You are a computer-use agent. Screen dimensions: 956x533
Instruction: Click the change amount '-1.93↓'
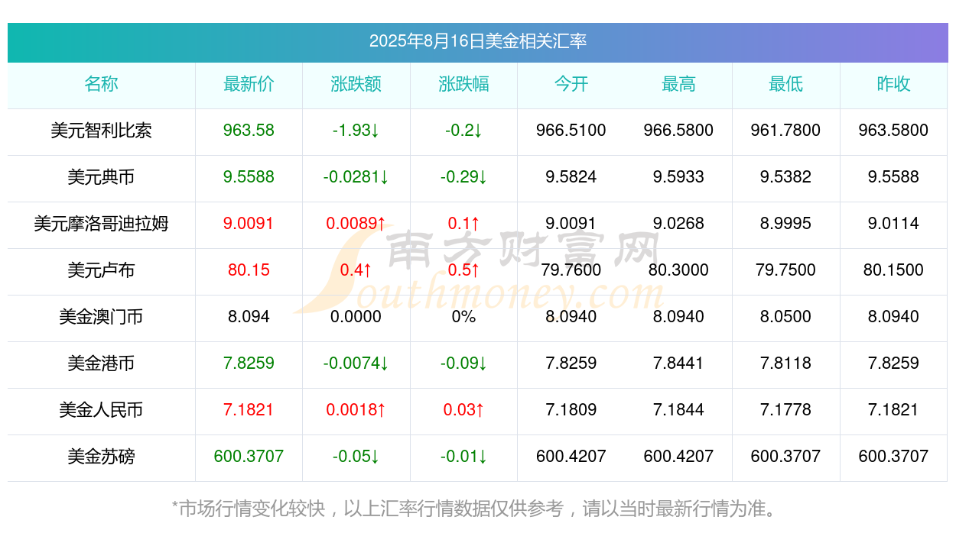356,131
